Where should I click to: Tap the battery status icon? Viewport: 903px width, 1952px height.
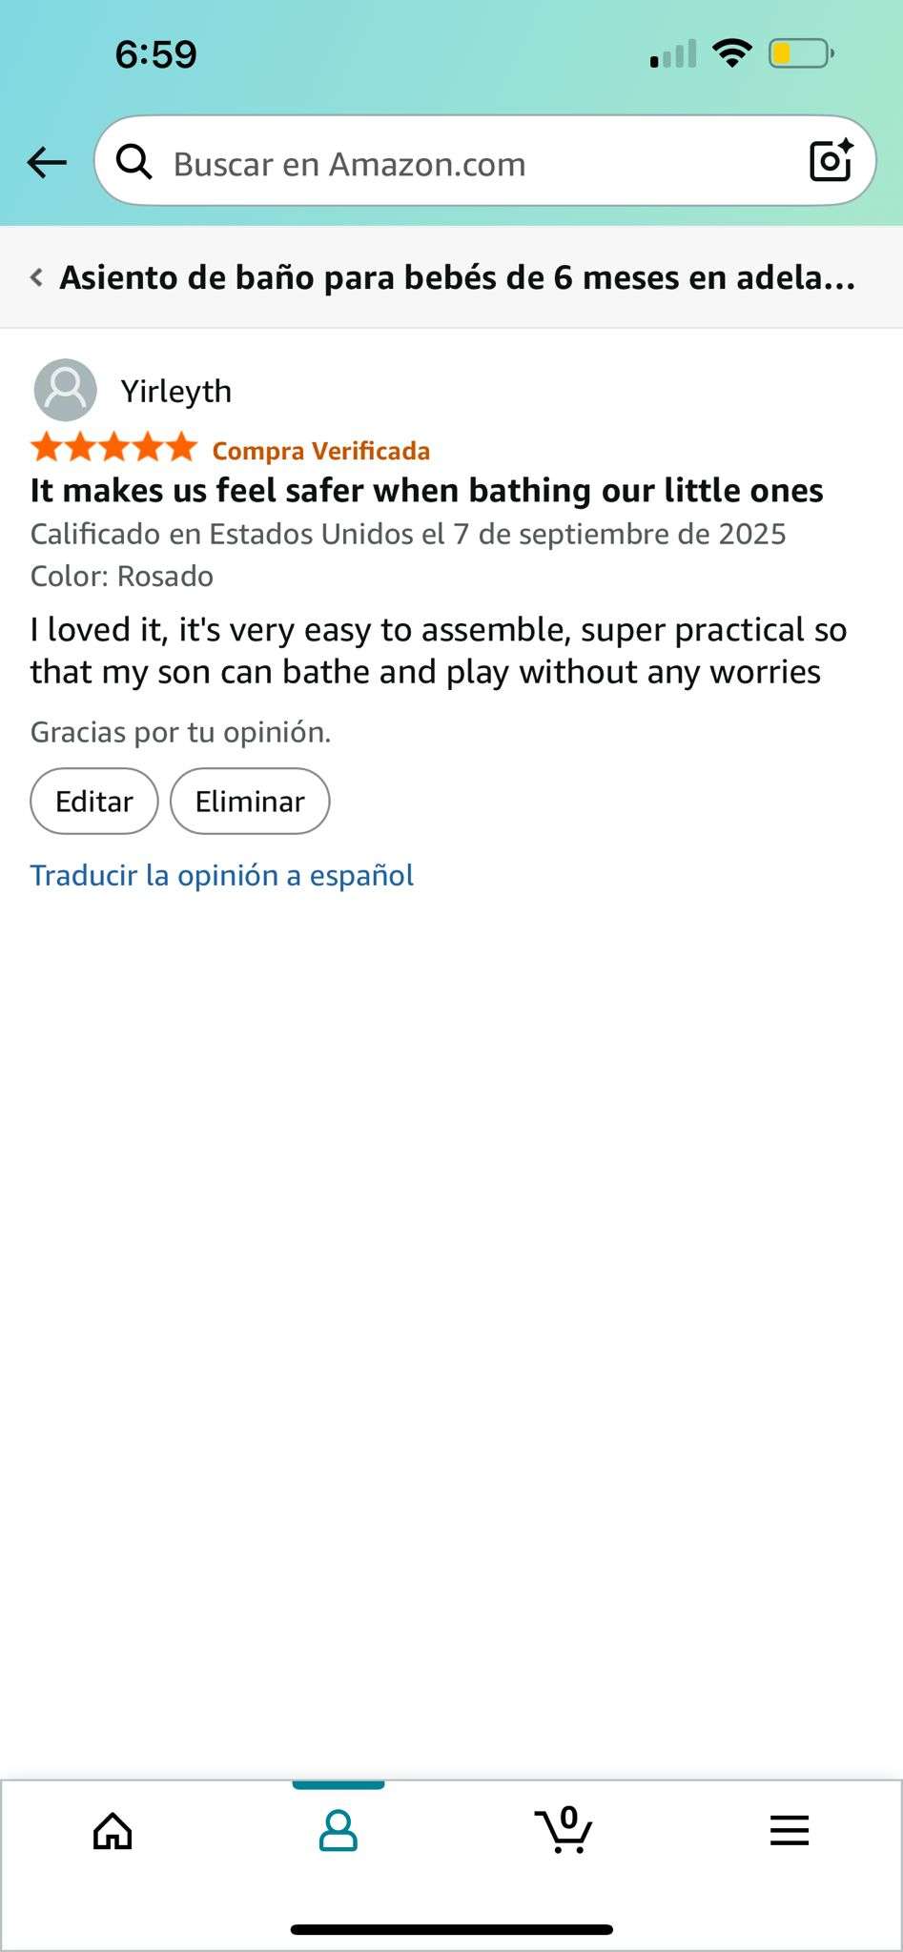coord(801,53)
